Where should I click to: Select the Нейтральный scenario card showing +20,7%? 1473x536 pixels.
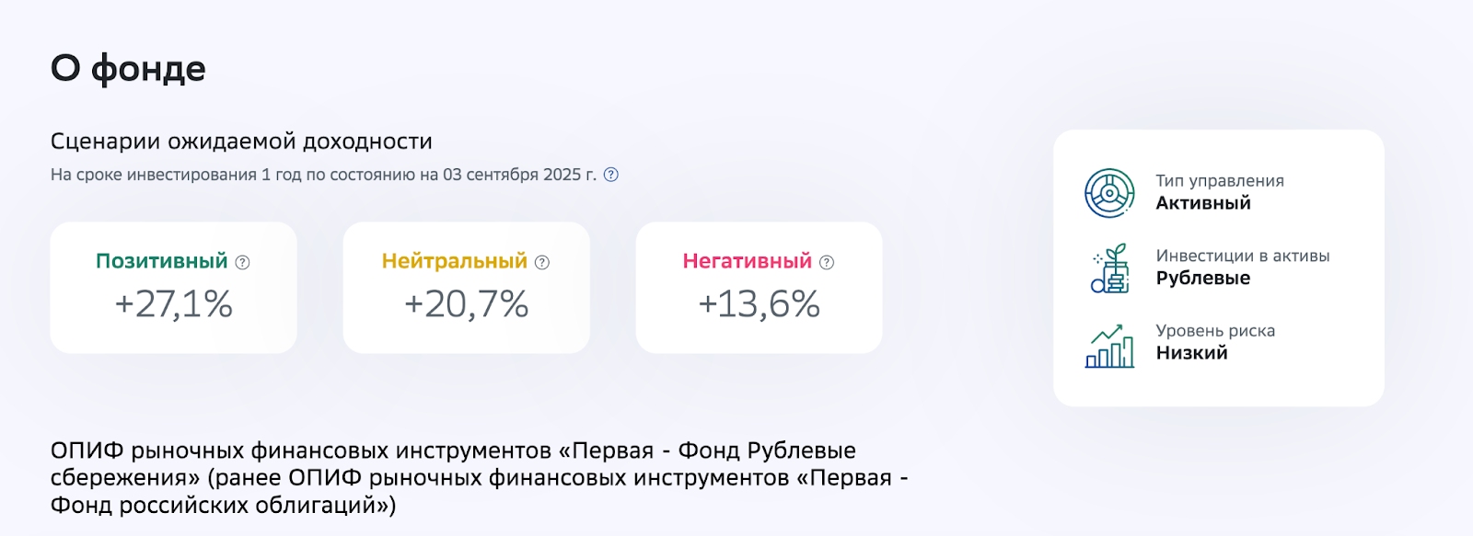tap(467, 287)
